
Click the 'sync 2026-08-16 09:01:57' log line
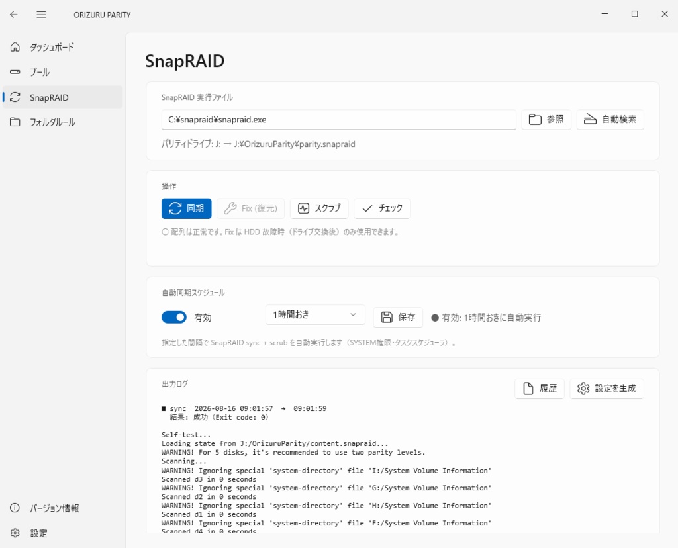pos(244,408)
